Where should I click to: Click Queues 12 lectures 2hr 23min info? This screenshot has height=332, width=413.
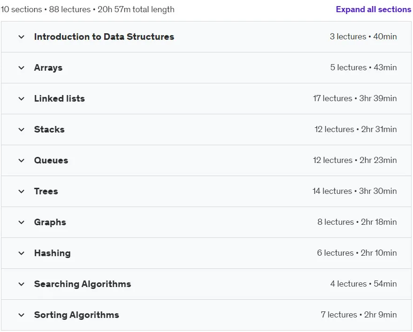point(355,160)
